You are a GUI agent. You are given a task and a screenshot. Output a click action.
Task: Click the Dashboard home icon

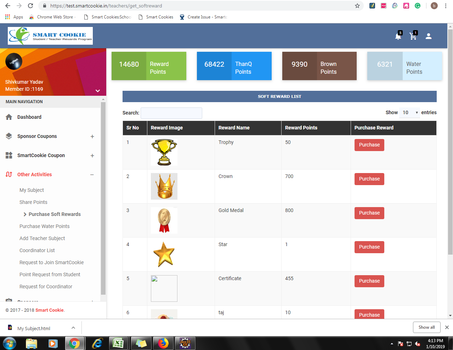pyautogui.click(x=9, y=117)
